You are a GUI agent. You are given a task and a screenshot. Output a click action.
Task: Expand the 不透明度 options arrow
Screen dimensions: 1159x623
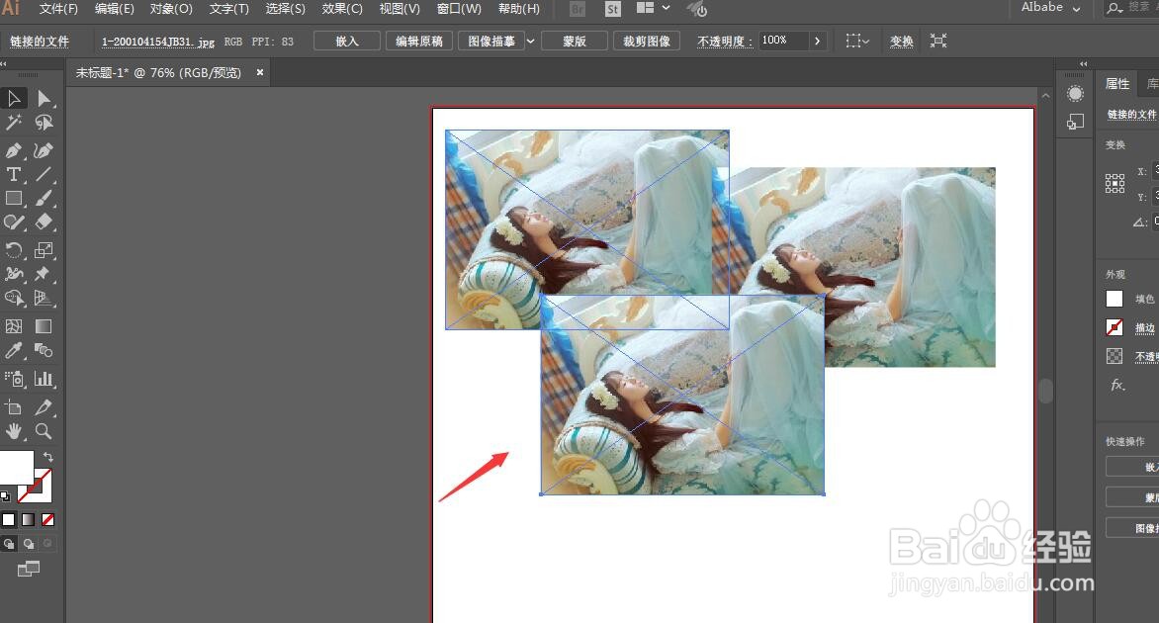[x=815, y=41]
